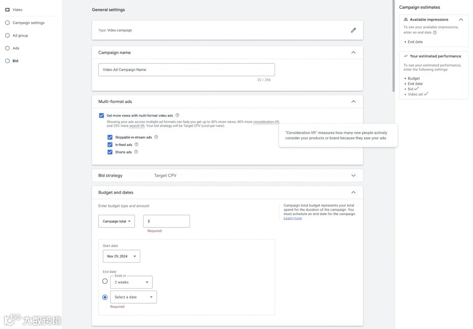Click the pencil edit icon for campaign type
473x329 pixels.
[x=353, y=30]
